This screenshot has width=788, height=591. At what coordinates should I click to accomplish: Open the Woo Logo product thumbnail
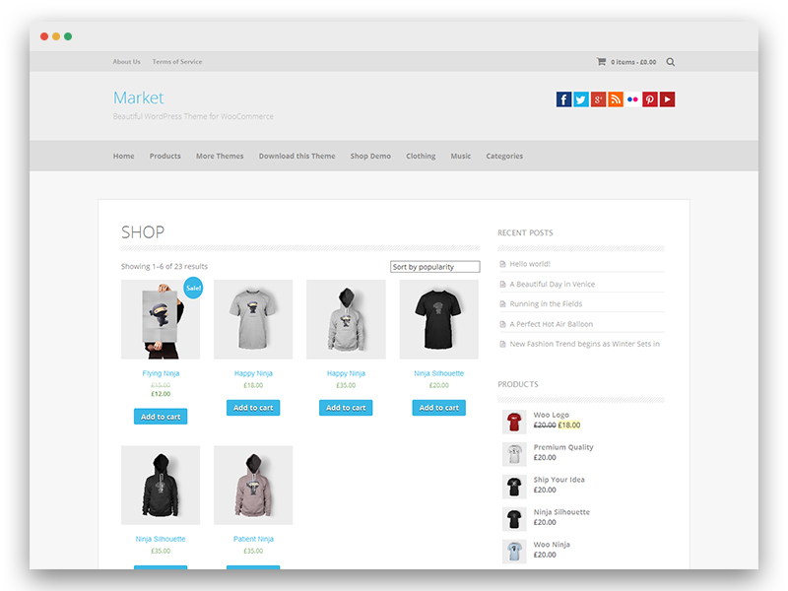click(x=514, y=422)
